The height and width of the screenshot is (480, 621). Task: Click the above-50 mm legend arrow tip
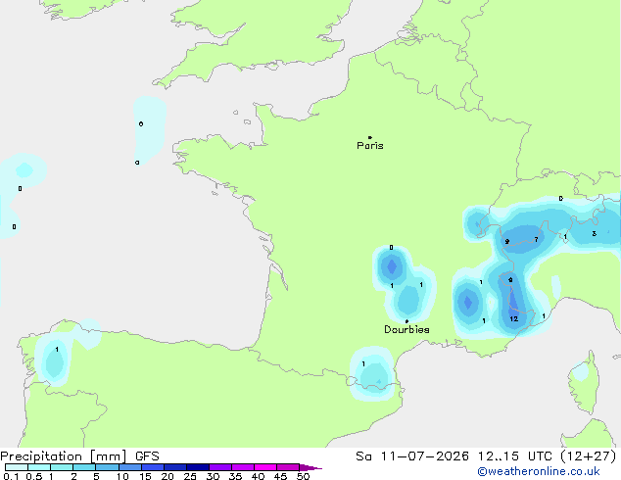tap(310, 467)
